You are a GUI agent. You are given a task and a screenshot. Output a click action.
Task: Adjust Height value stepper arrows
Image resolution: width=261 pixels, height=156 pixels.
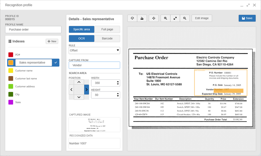[x=118, y=95]
